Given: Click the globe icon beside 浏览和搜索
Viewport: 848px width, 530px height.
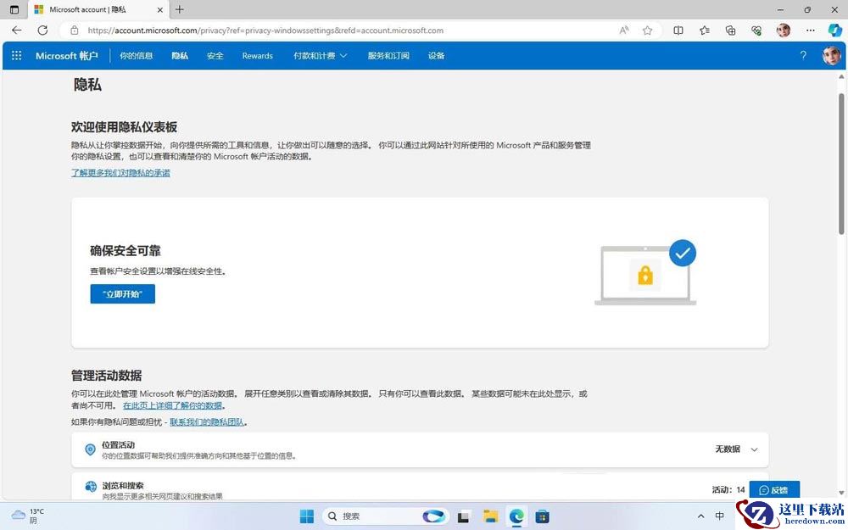Looking at the screenshot, I should [x=91, y=487].
